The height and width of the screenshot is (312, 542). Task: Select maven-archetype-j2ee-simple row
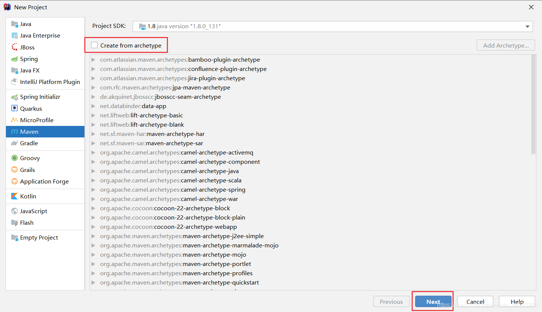(x=311, y=236)
